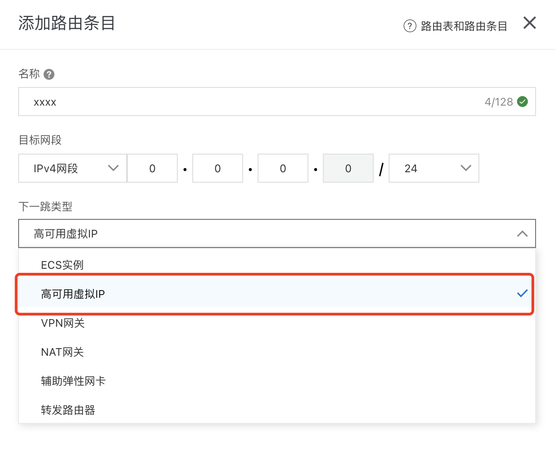Viewport: 556px width, 475px height.
Task: Click the first IP octet field
Action: (x=152, y=168)
